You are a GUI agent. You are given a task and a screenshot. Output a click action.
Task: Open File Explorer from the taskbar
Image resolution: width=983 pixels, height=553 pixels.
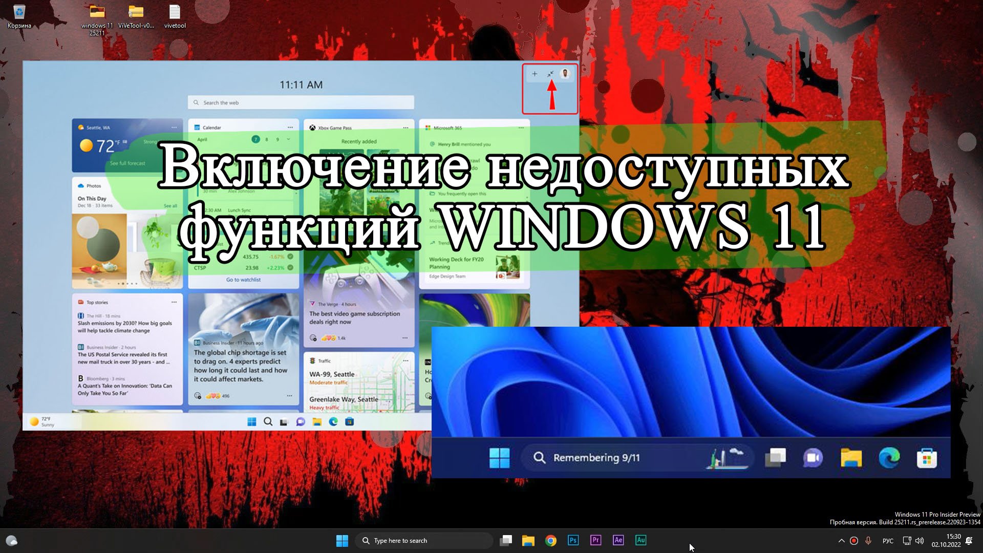coord(528,540)
